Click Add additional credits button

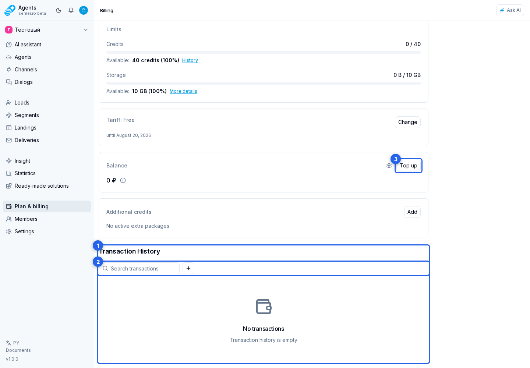pyautogui.click(x=412, y=212)
